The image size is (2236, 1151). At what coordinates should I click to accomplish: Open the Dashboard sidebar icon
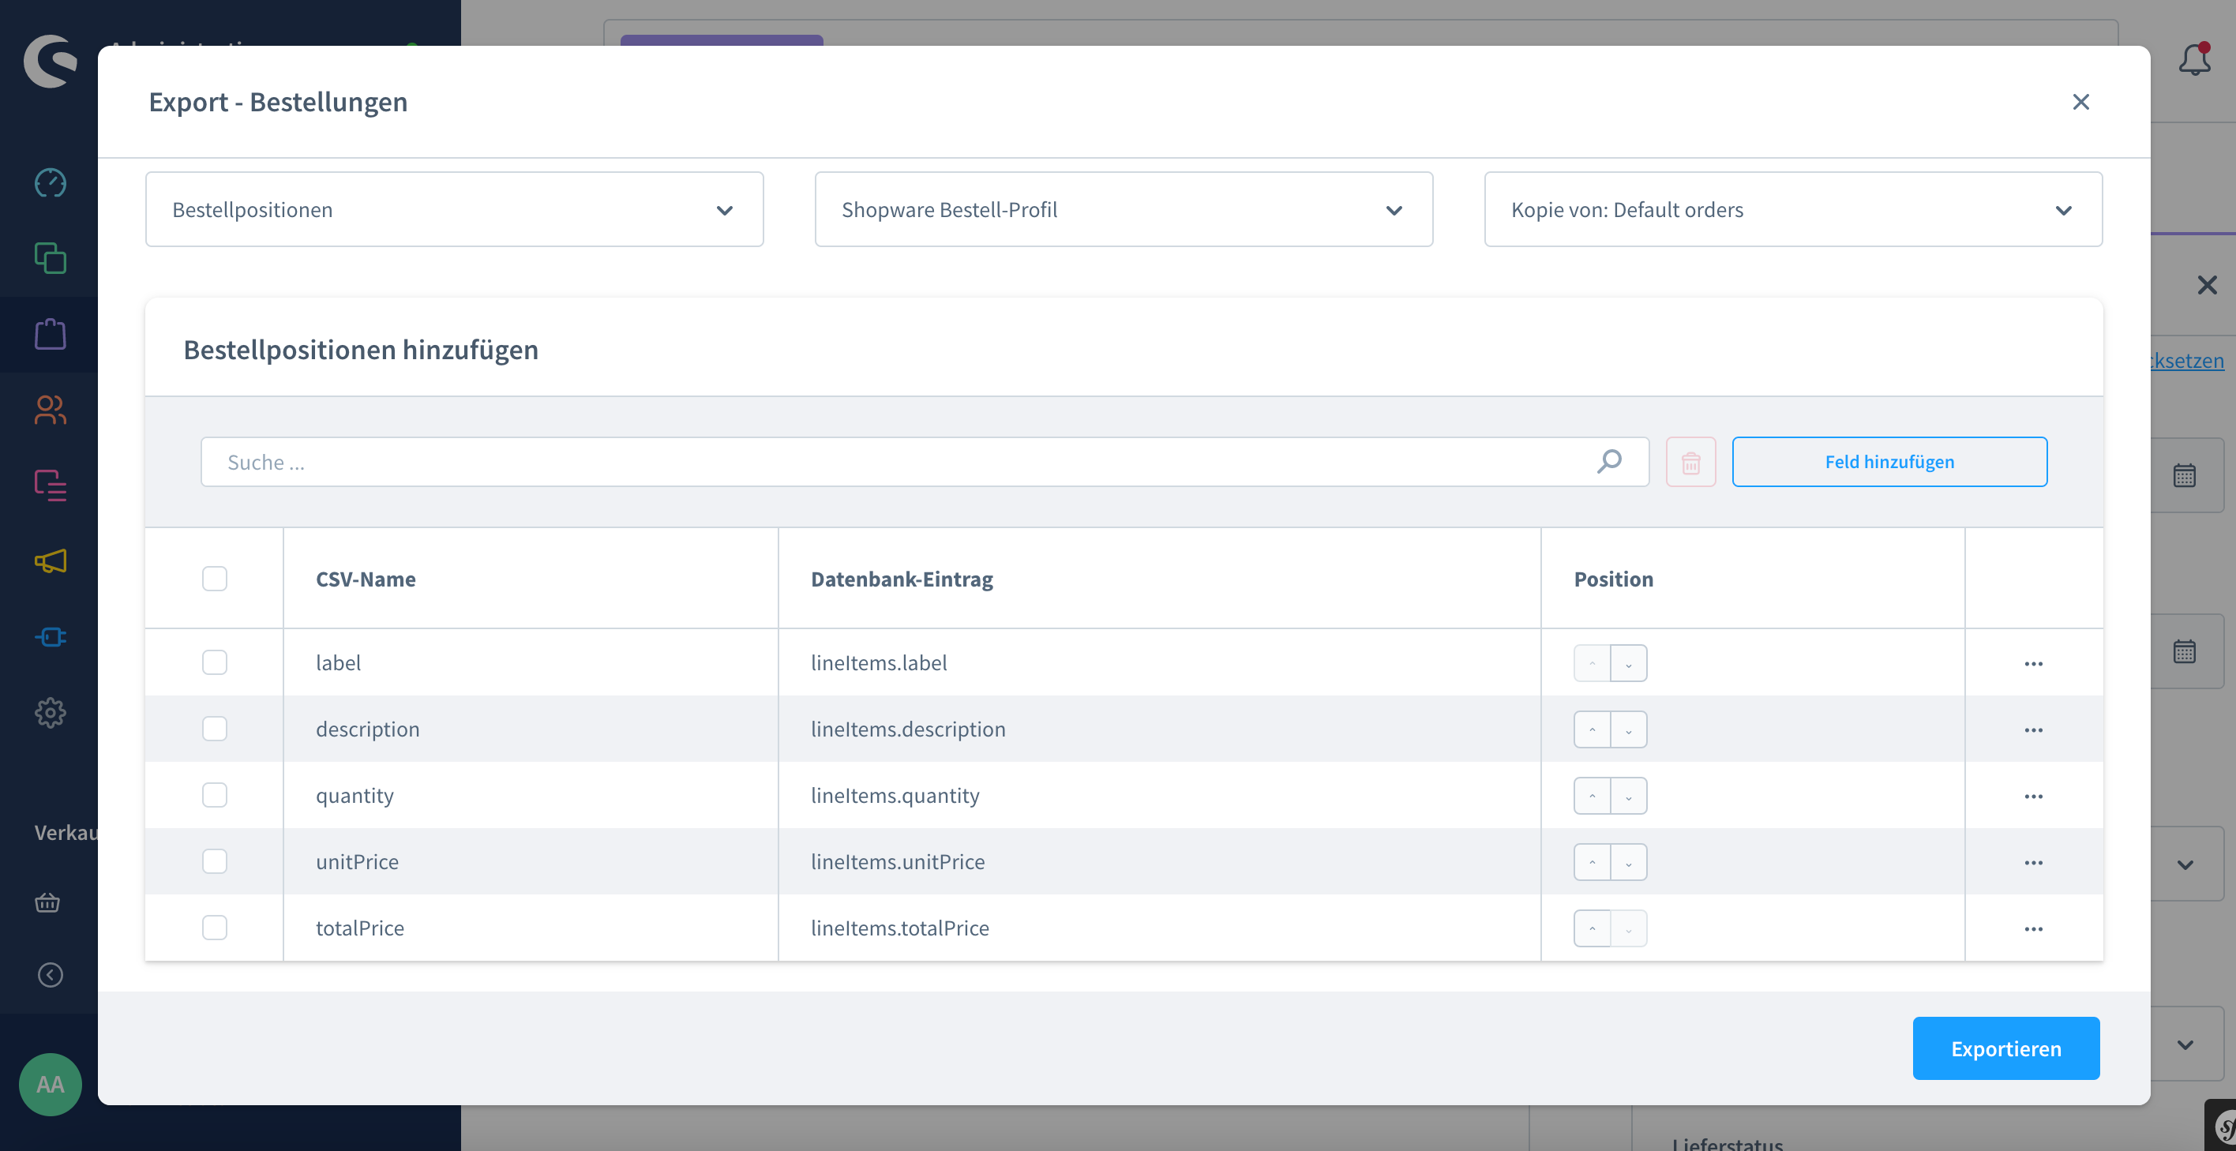pos(51,183)
